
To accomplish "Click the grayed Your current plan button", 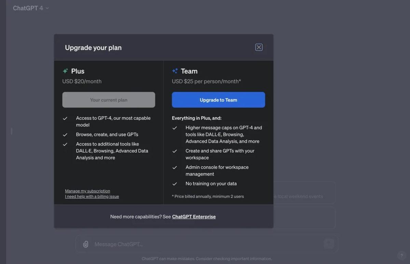I will (109, 100).
